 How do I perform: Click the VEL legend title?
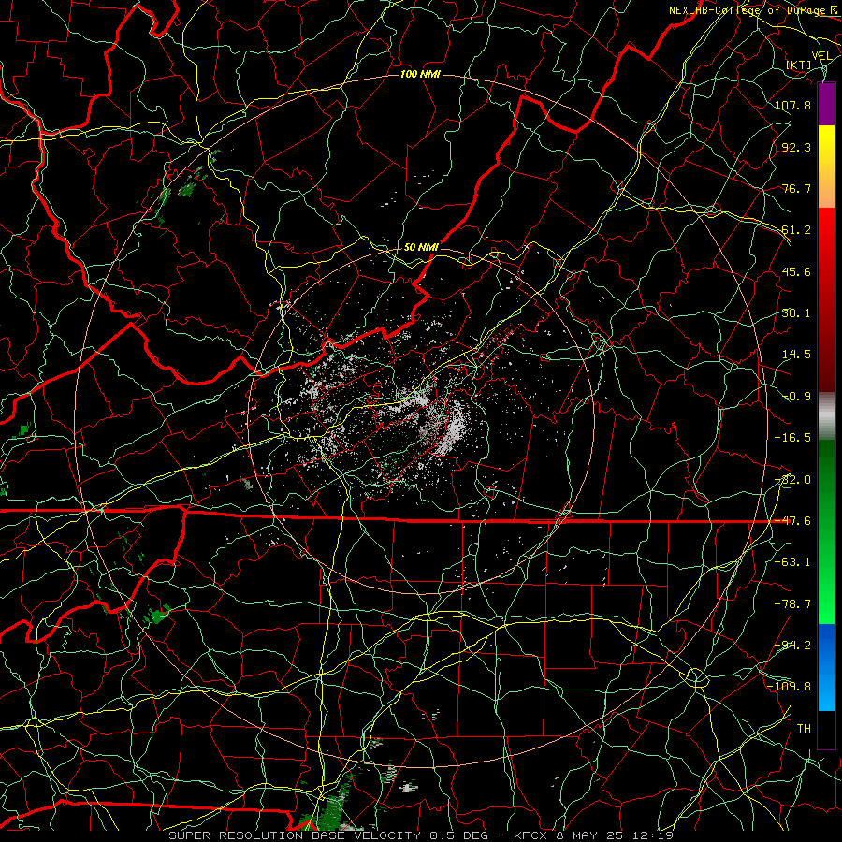coord(821,56)
